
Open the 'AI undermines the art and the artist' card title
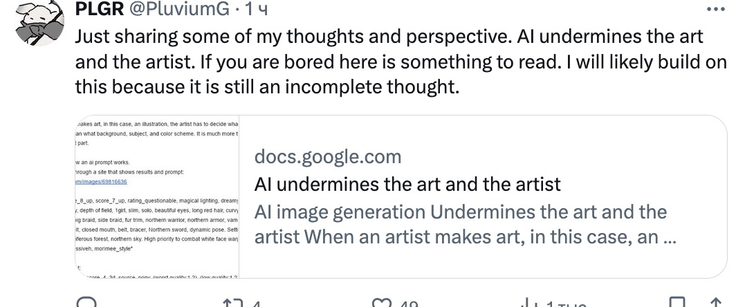point(407,185)
